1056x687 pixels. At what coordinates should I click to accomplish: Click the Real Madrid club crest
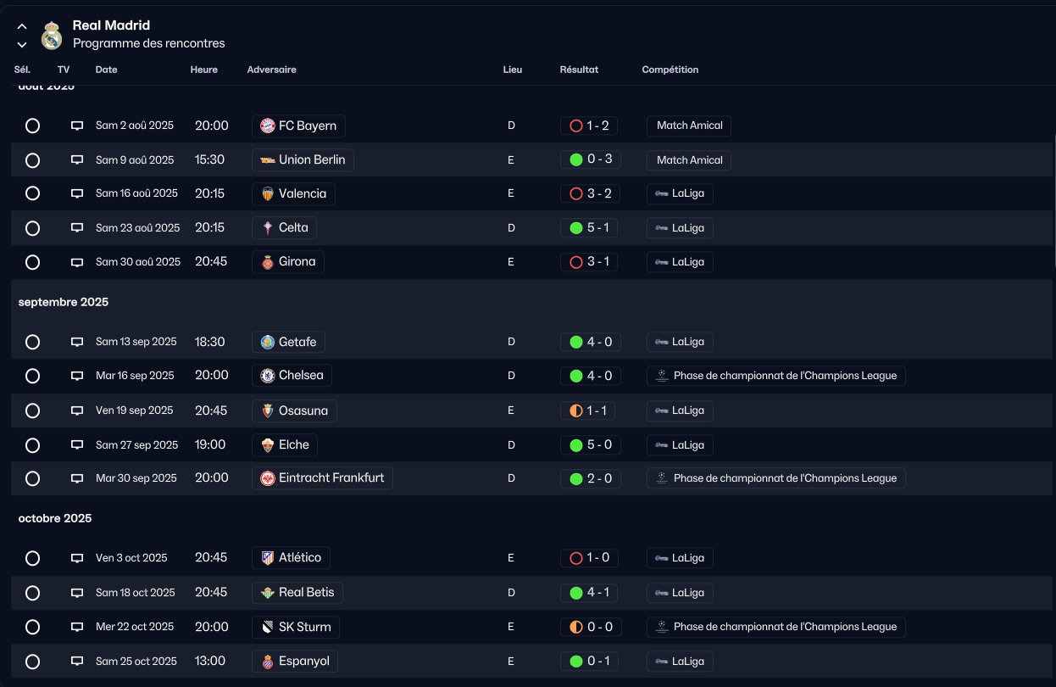point(52,36)
